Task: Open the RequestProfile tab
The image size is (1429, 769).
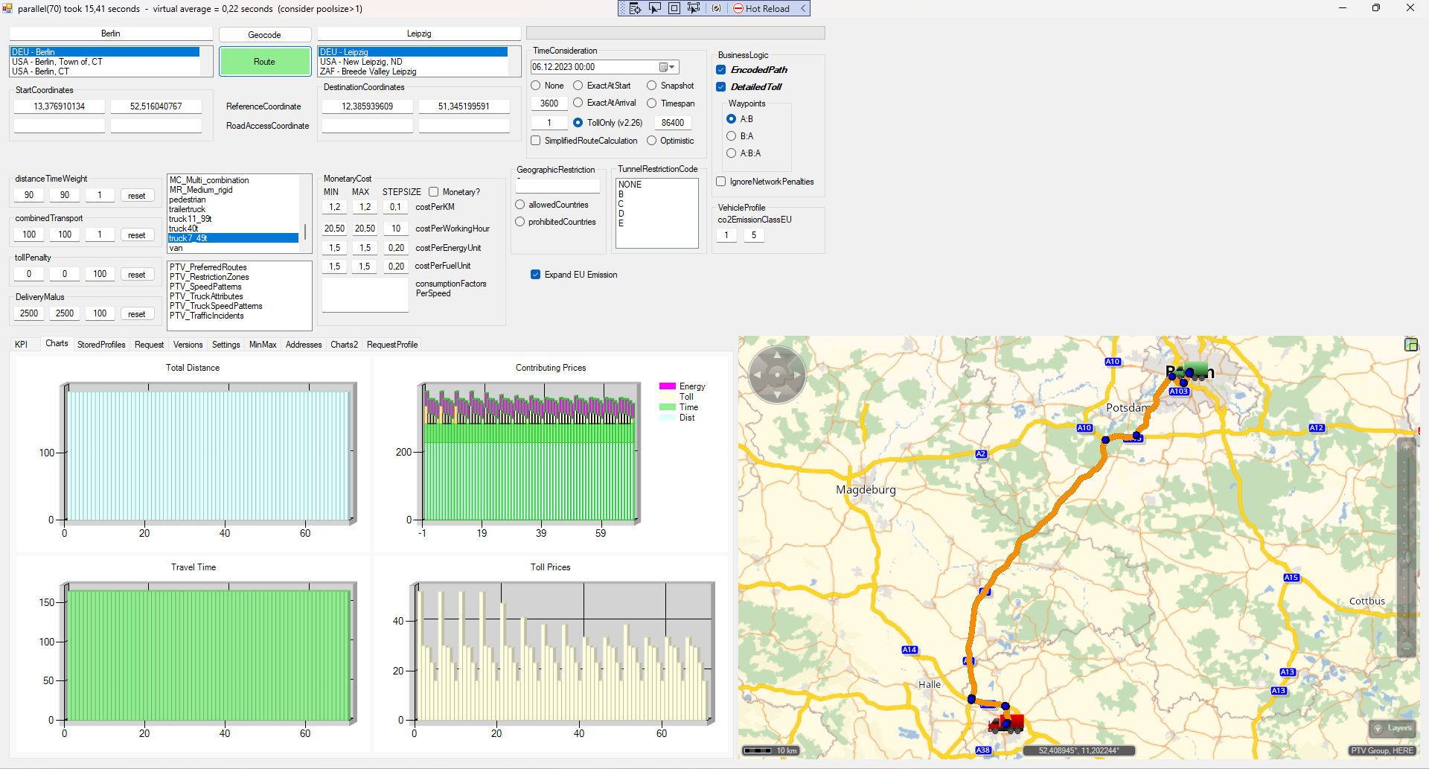Action: pos(392,345)
